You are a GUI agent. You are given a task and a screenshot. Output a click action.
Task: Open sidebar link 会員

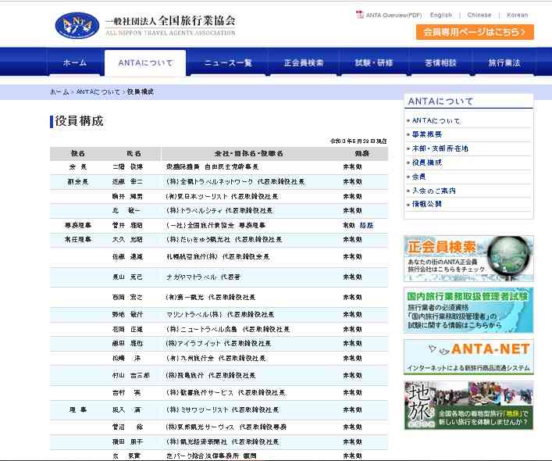click(x=418, y=177)
